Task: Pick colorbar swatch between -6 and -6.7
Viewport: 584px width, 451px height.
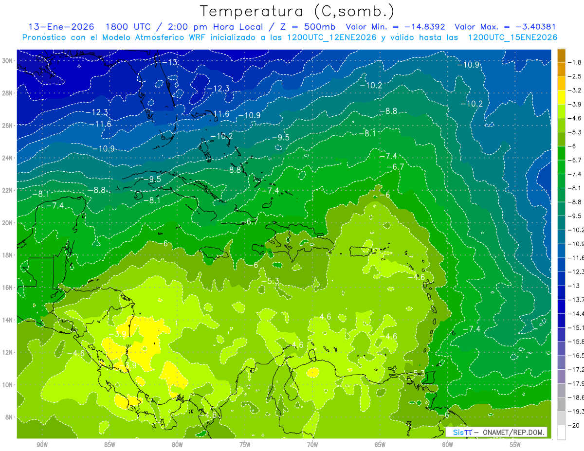Action: tap(561, 153)
